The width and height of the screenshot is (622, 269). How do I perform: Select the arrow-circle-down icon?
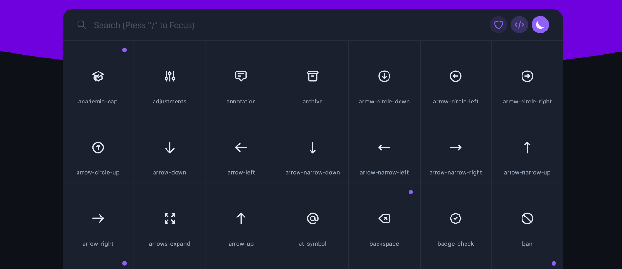click(384, 76)
